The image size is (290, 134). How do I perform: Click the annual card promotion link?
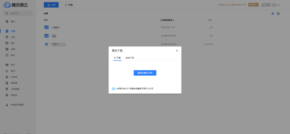point(232,5)
